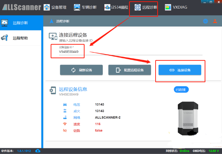Click the 点火 value 13143
Screen dimensions: 222x154
tap(99, 111)
